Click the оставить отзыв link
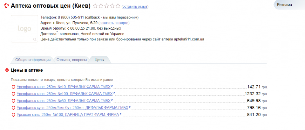305x130 pixels. tap(135, 6)
